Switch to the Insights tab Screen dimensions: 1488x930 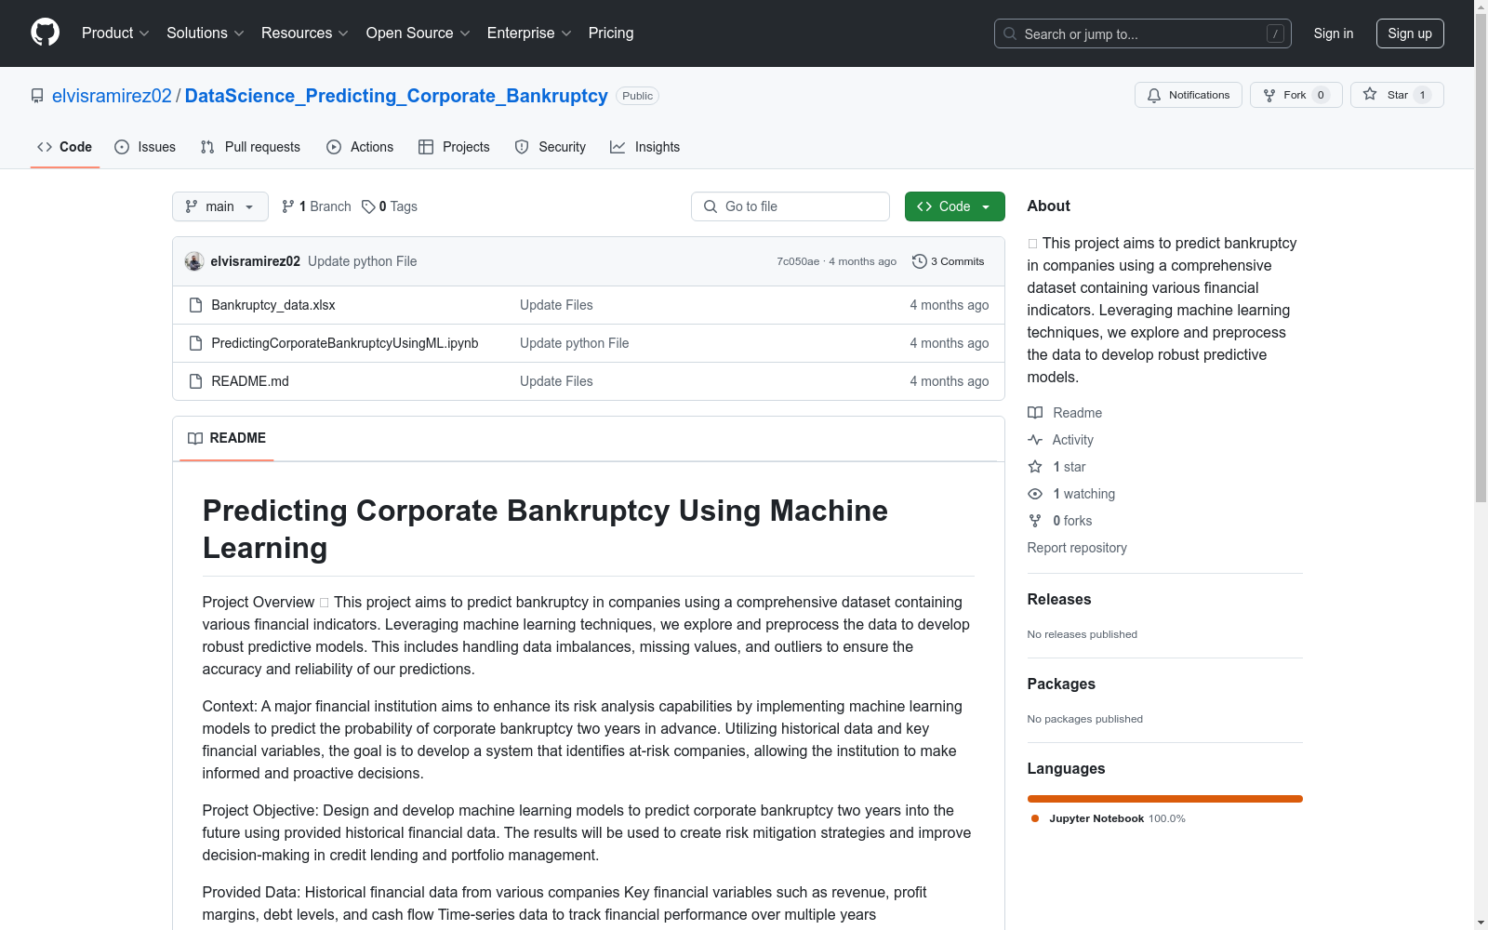[x=645, y=147]
